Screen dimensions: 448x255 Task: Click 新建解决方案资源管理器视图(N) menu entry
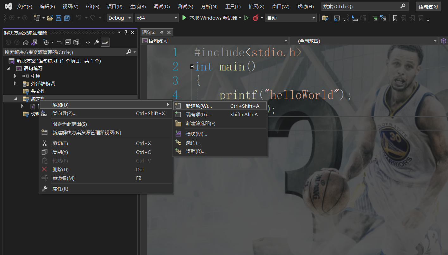pos(106,133)
